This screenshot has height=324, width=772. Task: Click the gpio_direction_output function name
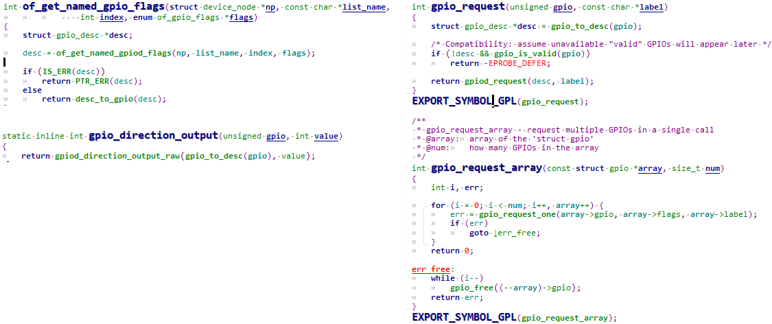153,135
